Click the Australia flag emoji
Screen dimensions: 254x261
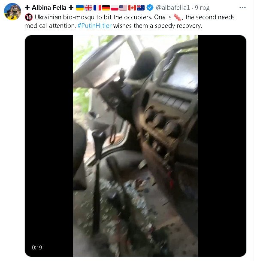point(141,8)
